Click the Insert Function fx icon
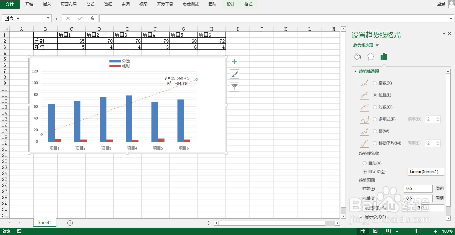The width and height of the screenshot is (455, 235). (x=92, y=18)
